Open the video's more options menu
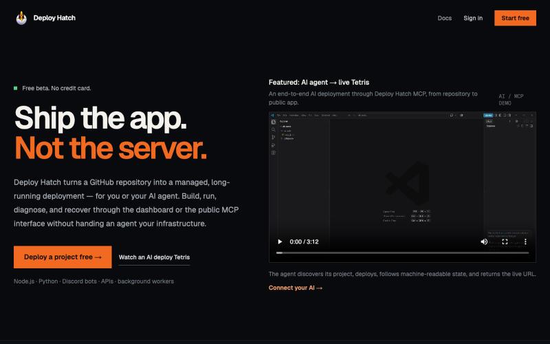Screen dimensions: 550x344 525,242
